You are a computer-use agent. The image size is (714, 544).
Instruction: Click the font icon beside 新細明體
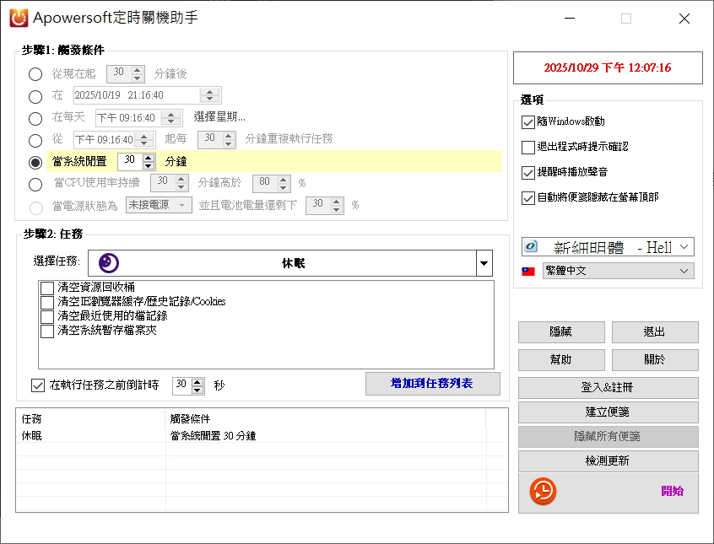coord(531,247)
